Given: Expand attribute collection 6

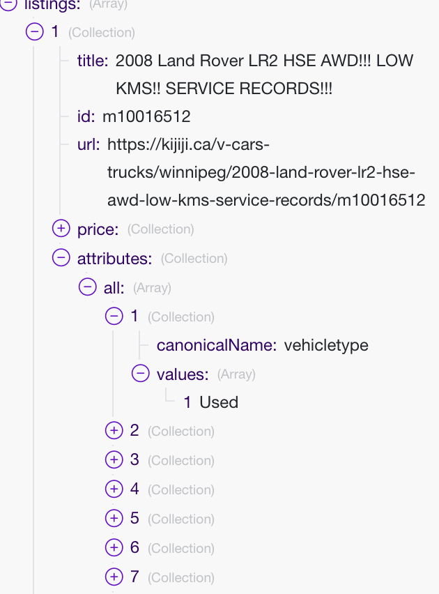Looking at the screenshot, I should tap(114, 548).
